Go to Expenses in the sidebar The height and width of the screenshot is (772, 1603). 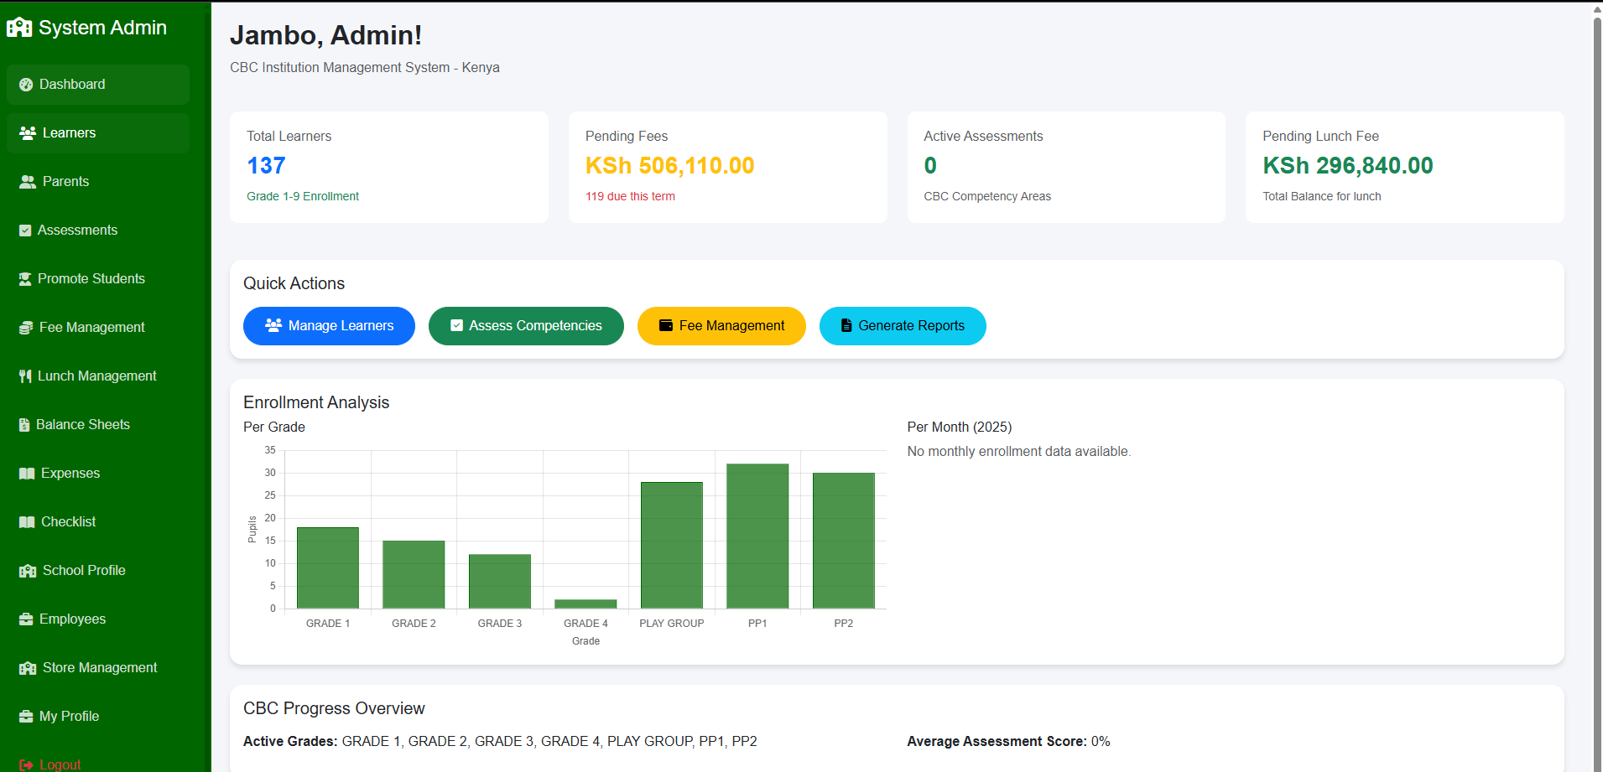tap(98, 474)
